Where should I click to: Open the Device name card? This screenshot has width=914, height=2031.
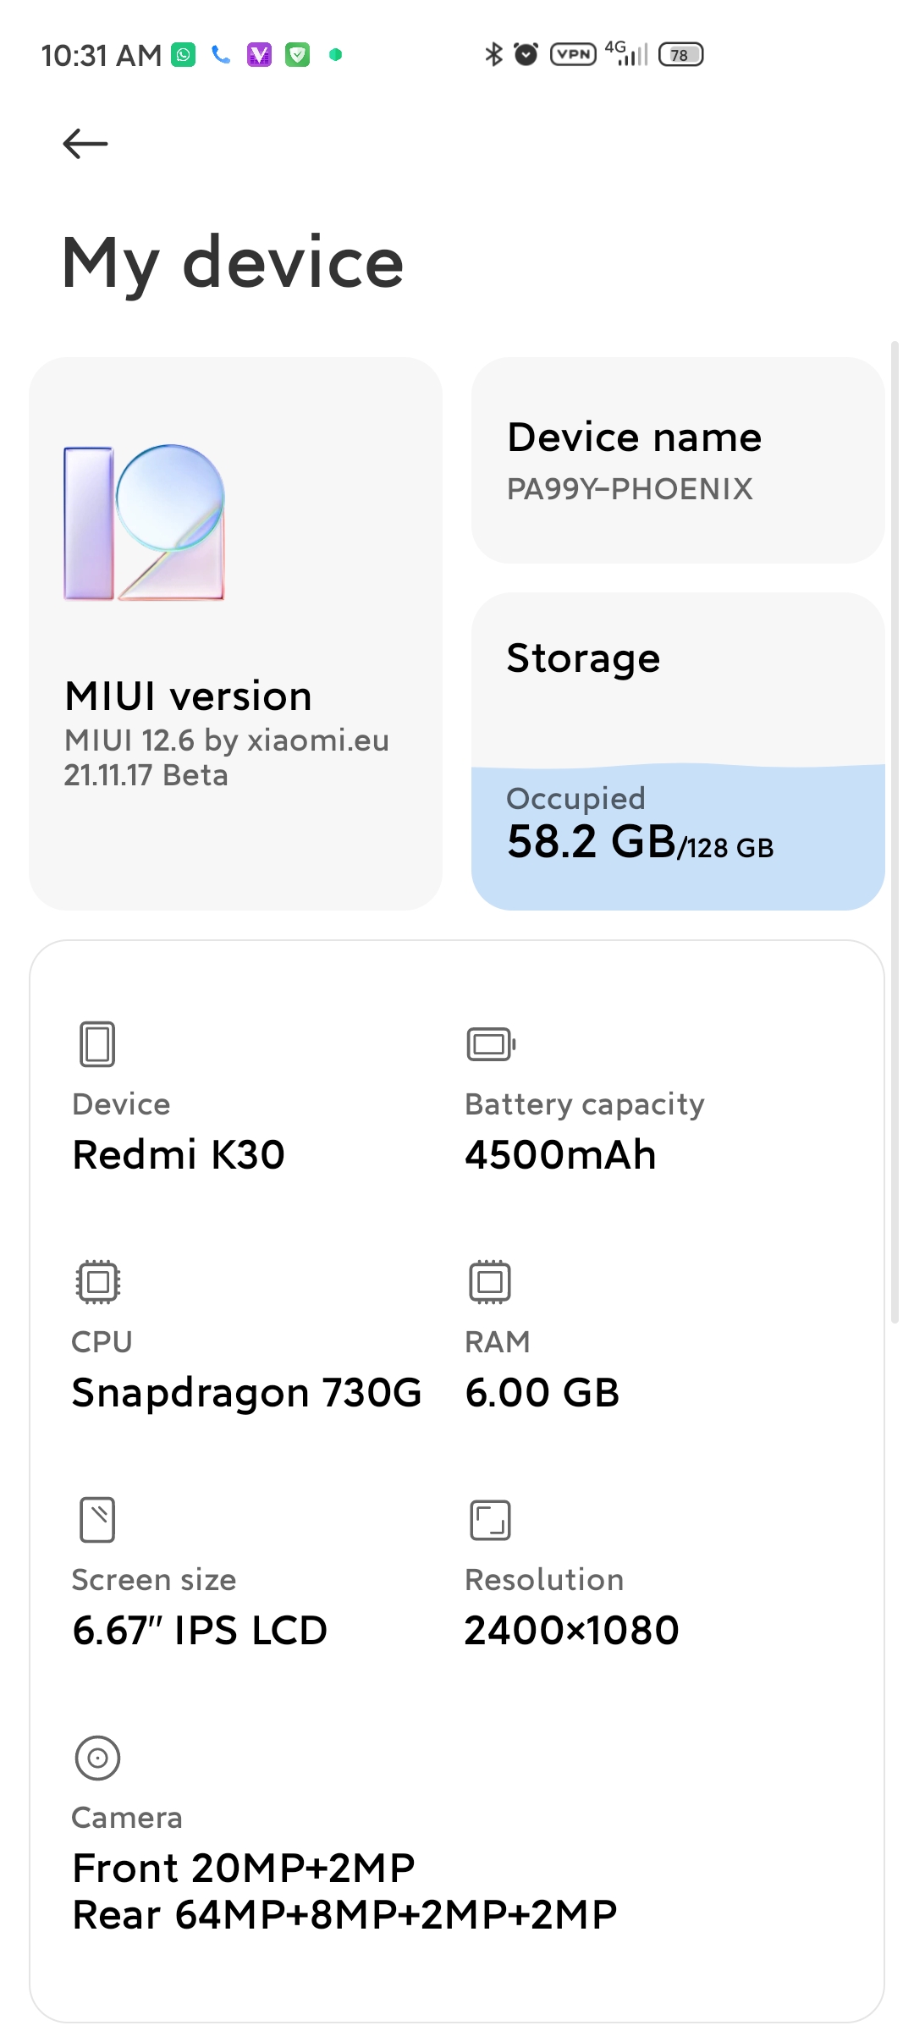click(x=678, y=460)
